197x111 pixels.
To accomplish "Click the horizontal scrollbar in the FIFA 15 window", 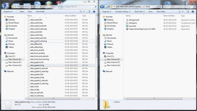I will (54, 98).
